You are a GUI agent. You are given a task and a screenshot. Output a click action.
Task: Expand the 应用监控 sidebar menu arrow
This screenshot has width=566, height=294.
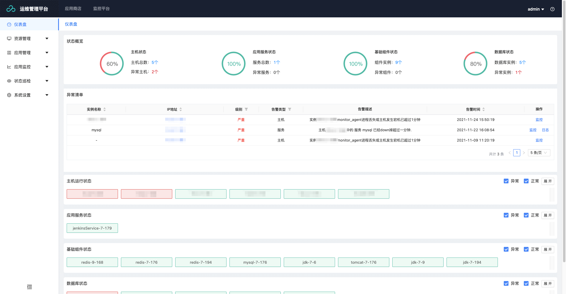point(47,67)
